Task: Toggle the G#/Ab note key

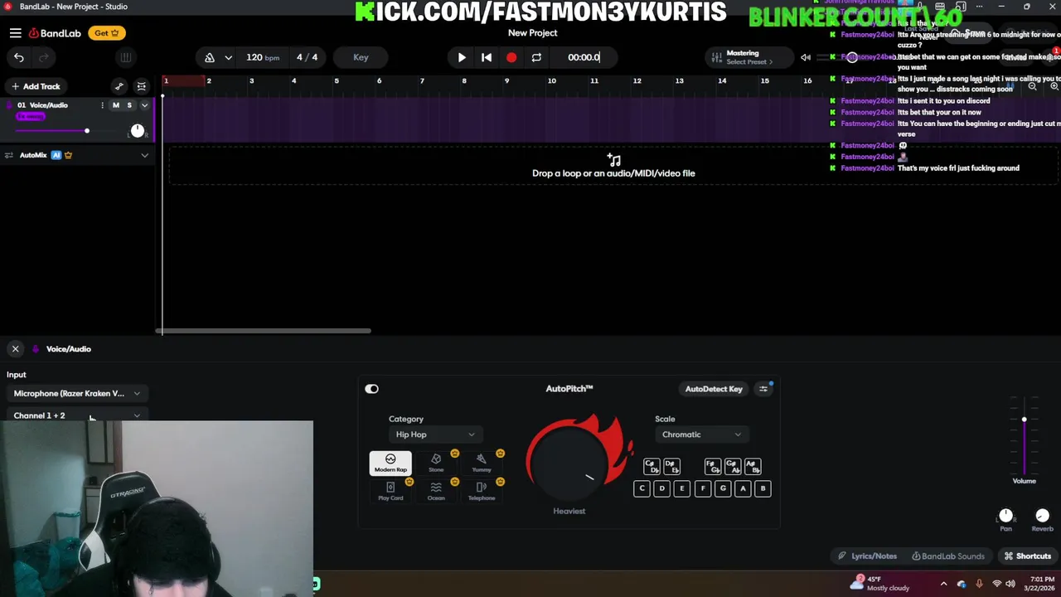Action: coord(733,467)
